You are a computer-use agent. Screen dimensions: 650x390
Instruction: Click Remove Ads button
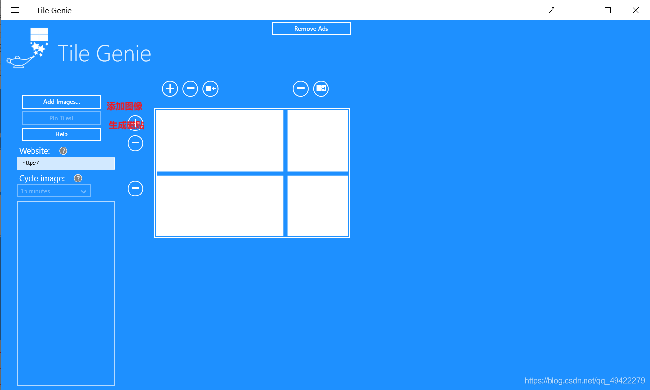(x=311, y=29)
